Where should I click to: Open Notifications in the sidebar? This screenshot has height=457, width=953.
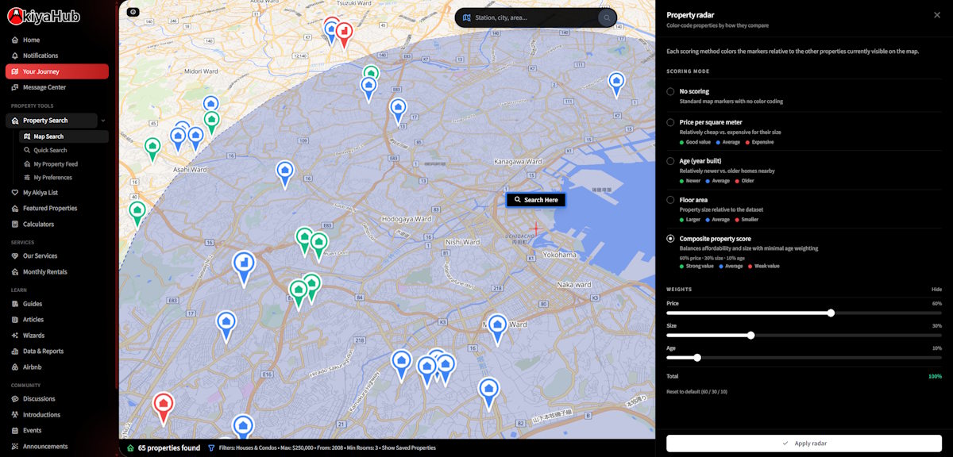point(41,56)
